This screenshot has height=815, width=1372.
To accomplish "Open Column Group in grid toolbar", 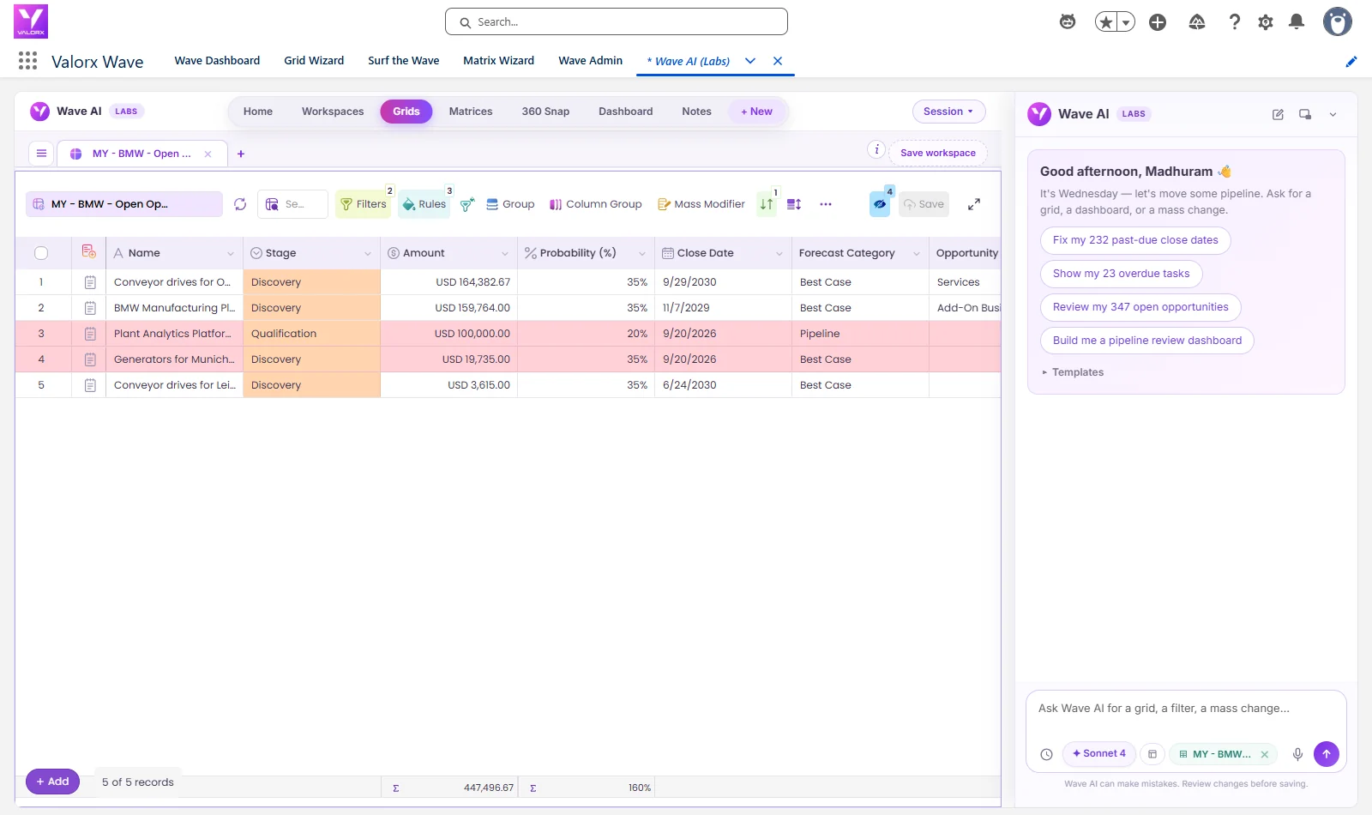I will point(595,204).
